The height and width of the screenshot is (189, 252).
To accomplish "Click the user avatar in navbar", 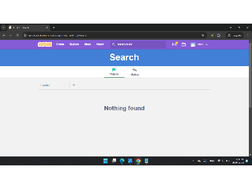I will (193, 45).
